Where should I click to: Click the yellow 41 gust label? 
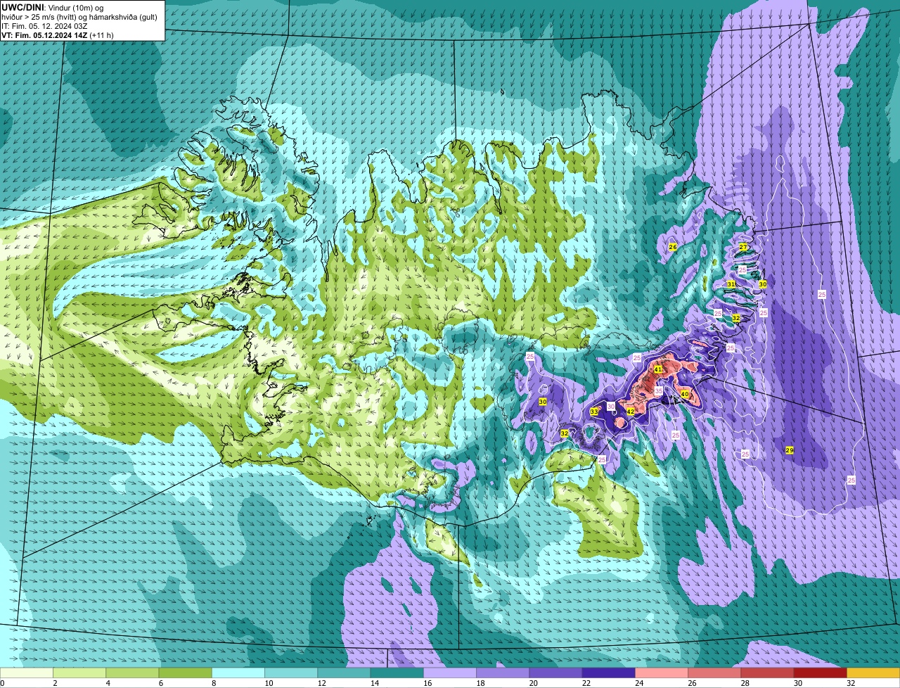pyautogui.click(x=658, y=369)
